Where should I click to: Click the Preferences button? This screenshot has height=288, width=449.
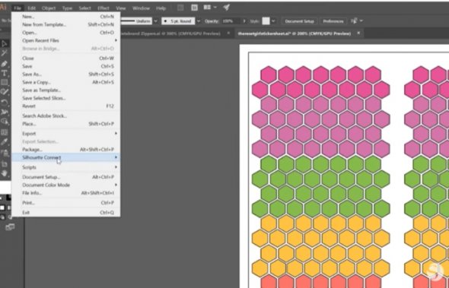[333, 21]
